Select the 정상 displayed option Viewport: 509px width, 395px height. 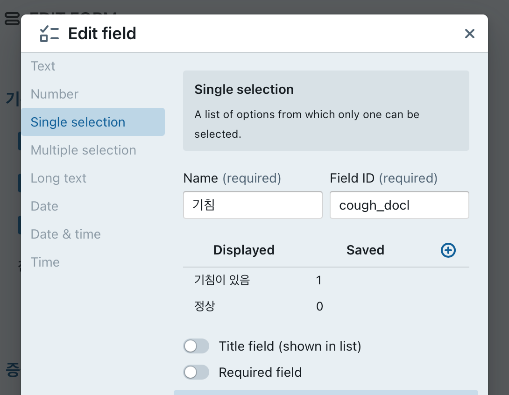(205, 306)
